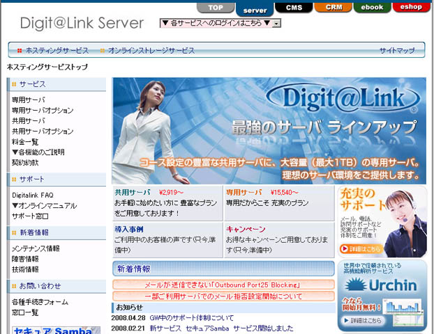The image size is (434, 334).
Task: Go to the ebook tab
Action: pos(372,8)
